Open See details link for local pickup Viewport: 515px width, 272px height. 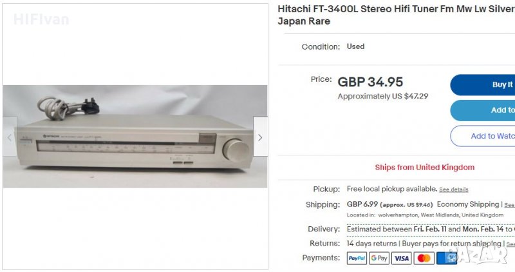[x=454, y=189]
